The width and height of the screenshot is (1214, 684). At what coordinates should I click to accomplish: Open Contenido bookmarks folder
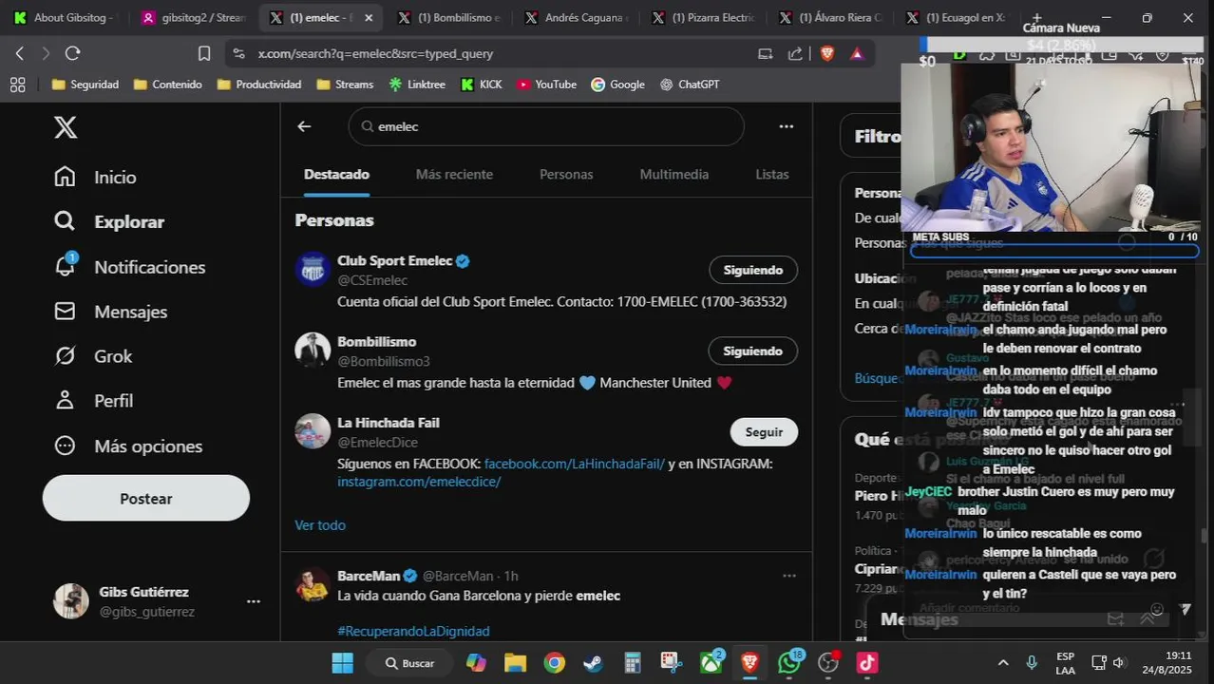point(167,85)
